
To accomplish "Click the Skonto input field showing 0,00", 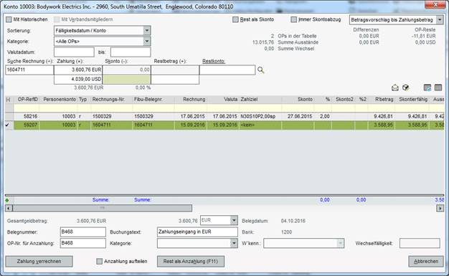I will click(126, 70).
